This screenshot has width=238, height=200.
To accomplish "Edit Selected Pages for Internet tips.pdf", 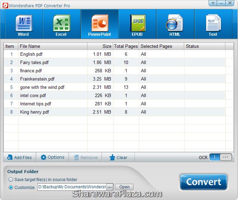I will (162, 104).
